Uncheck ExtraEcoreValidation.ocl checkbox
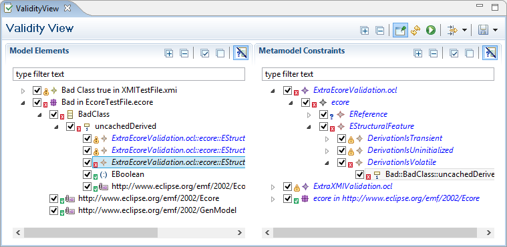This screenshot has width=507, height=247. pyautogui.click(x=287, y=90)
